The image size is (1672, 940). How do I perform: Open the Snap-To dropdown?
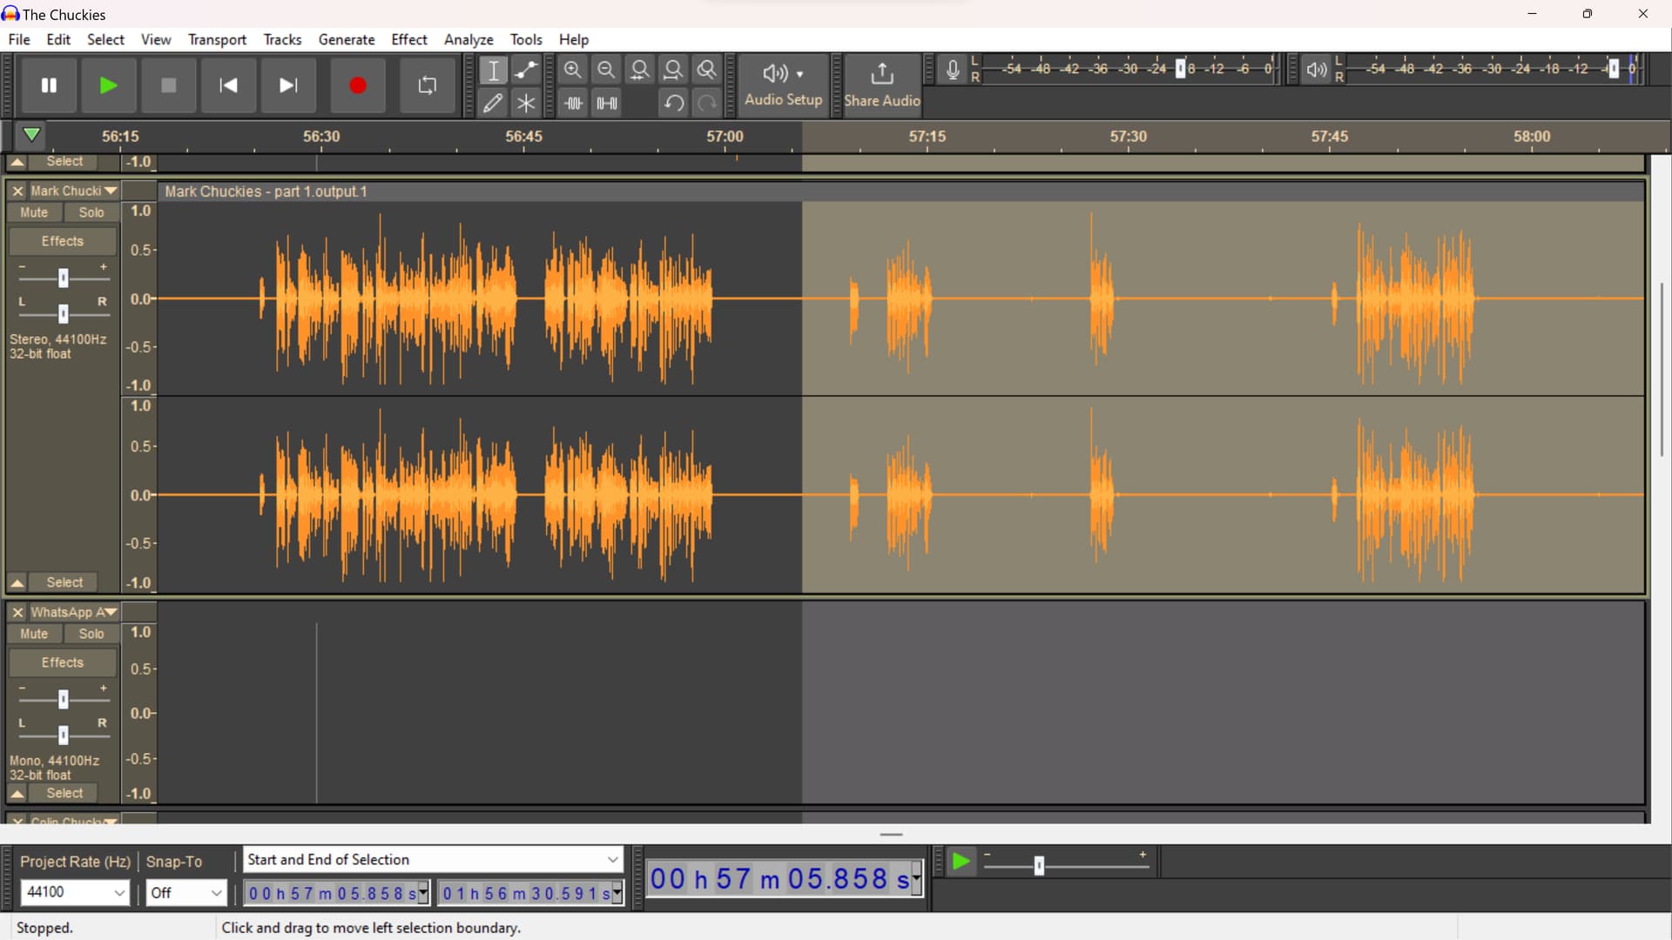(x=185, y=892)
